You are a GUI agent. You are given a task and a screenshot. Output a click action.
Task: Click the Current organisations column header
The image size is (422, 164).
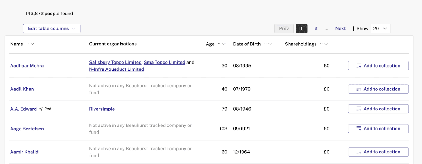(113, 44)
